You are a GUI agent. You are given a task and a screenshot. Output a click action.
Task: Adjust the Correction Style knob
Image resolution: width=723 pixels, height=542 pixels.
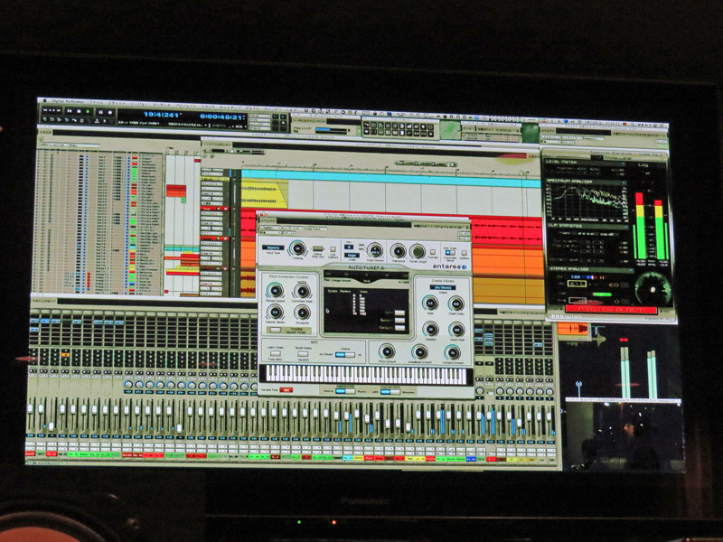click(302, 291)
